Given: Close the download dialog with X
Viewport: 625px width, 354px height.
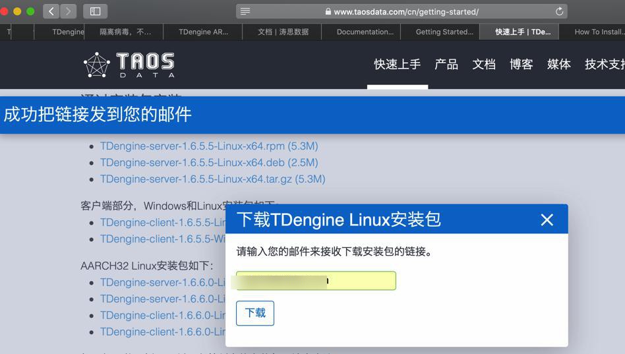Looking at the screenshot, I should point(547,220).
